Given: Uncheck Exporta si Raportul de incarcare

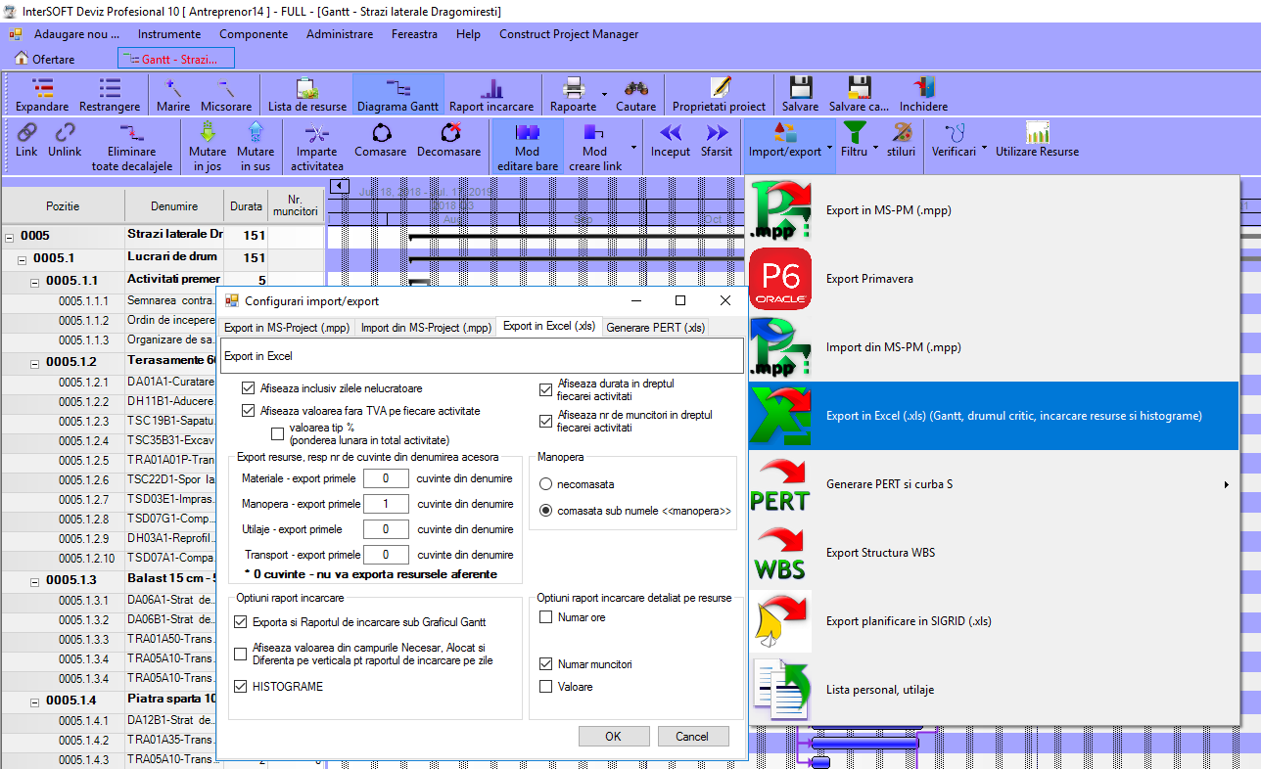Looking at the screenshot, I should pos(241,621).
